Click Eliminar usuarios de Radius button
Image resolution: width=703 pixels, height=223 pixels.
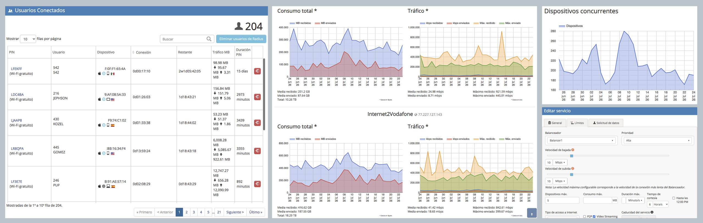(241, 39)
